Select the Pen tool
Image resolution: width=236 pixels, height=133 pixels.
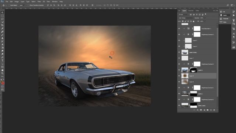2,57
